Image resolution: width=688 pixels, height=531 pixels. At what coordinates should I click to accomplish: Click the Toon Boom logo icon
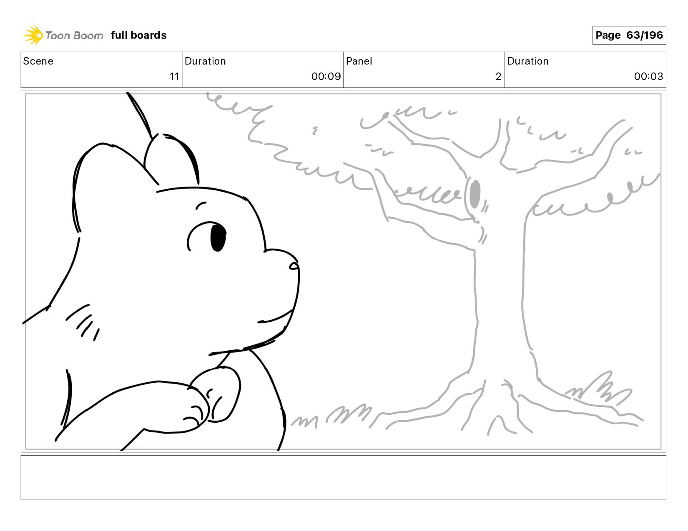[33, 35]
